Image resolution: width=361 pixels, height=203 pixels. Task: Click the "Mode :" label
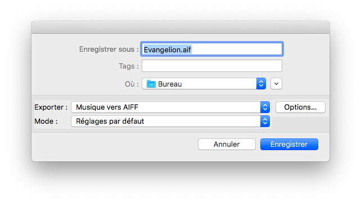click(x=46, y=121)
